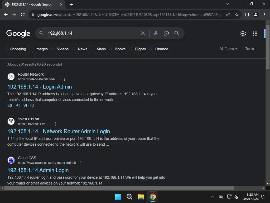
Task: Open the VI language link
Action: pyautogui.click(x=25, y=105)
